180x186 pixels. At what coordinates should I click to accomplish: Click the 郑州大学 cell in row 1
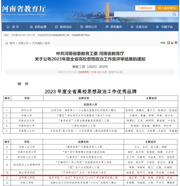(x=27, y=110)
